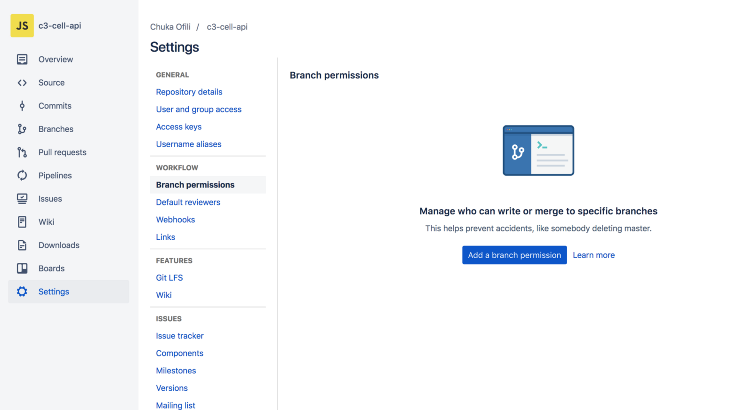Open Access keys settings

tap(179, 126)
